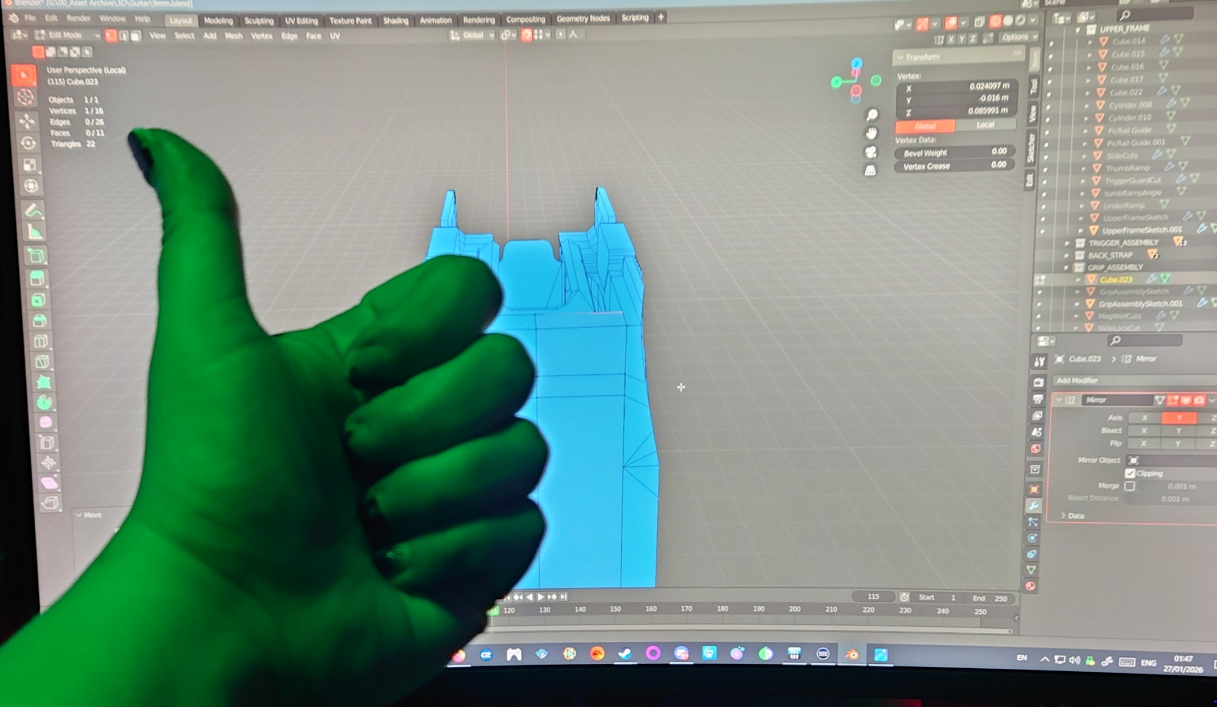Open the Modifiers wrench properties tab
Screen dimensions: 1217x707
1033,506
